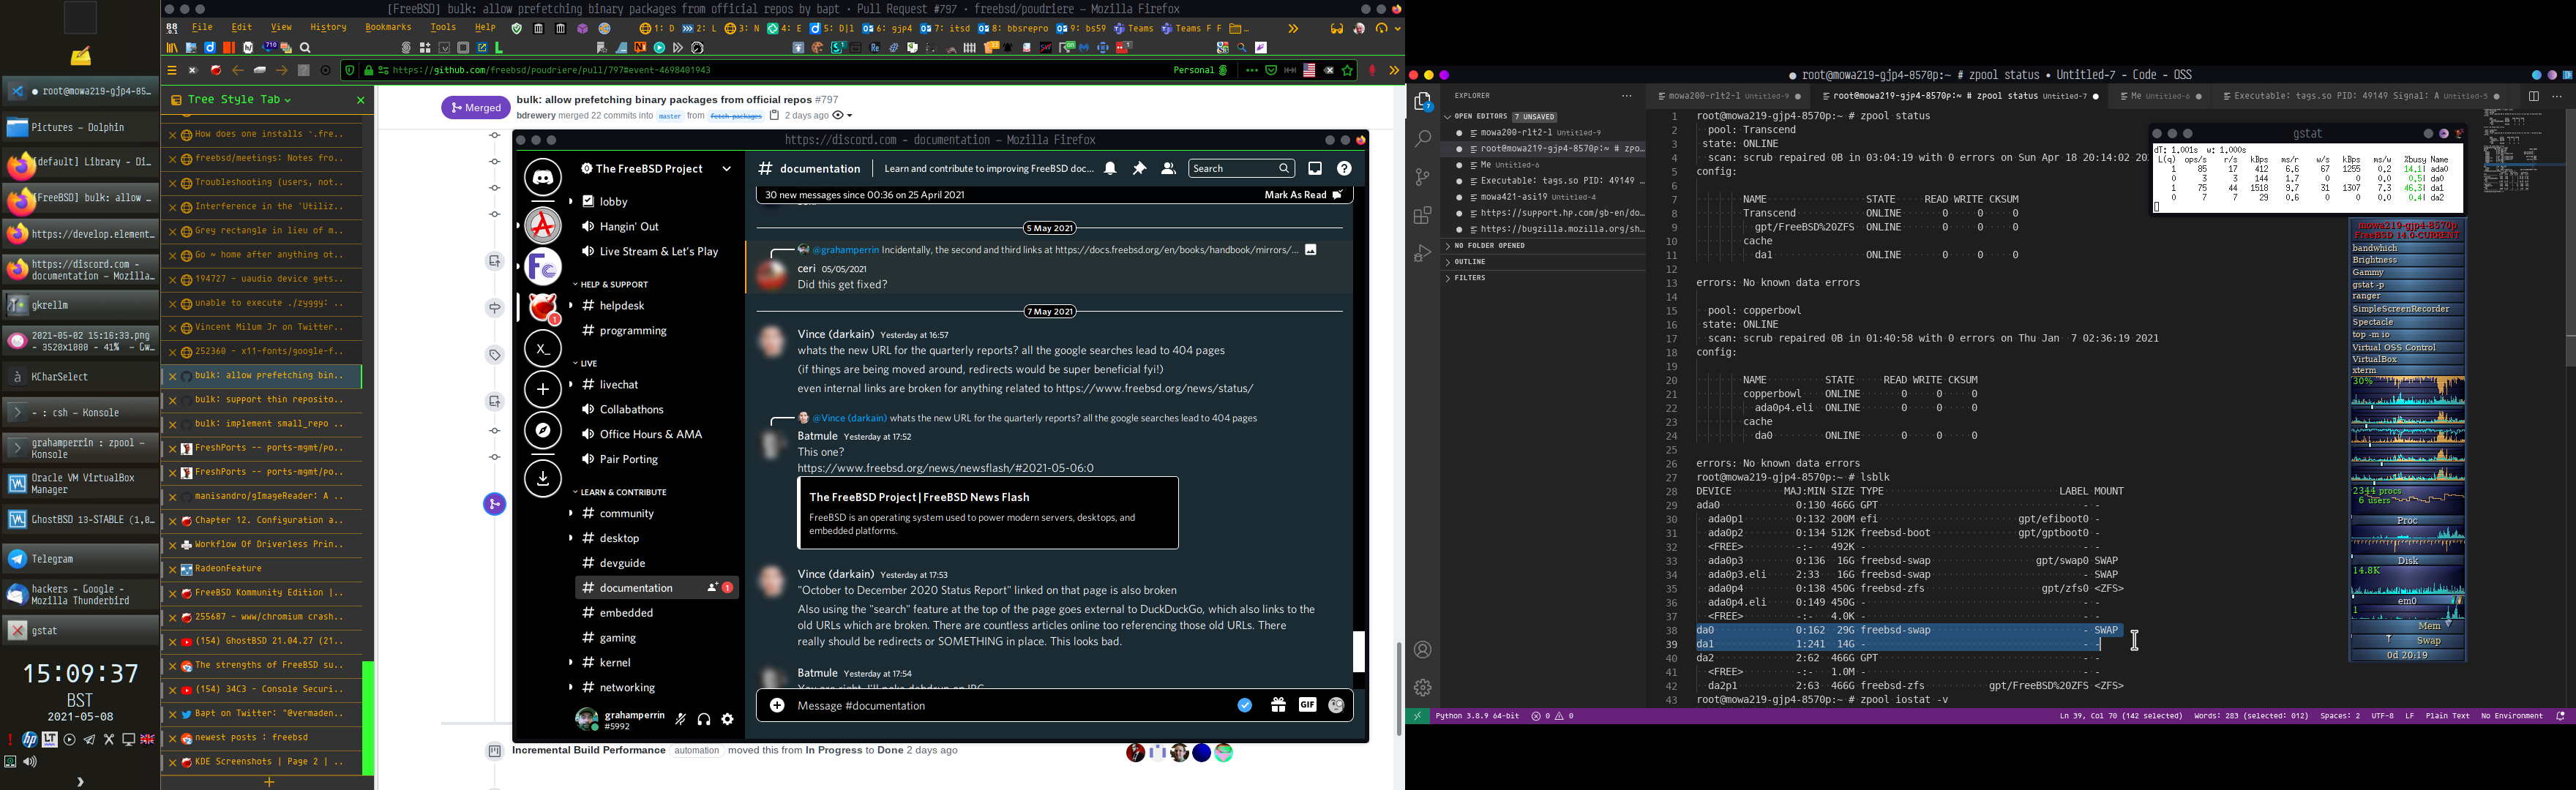
Task: Open the freebsd.org newsflash link
Action: [x=945, y=468]
